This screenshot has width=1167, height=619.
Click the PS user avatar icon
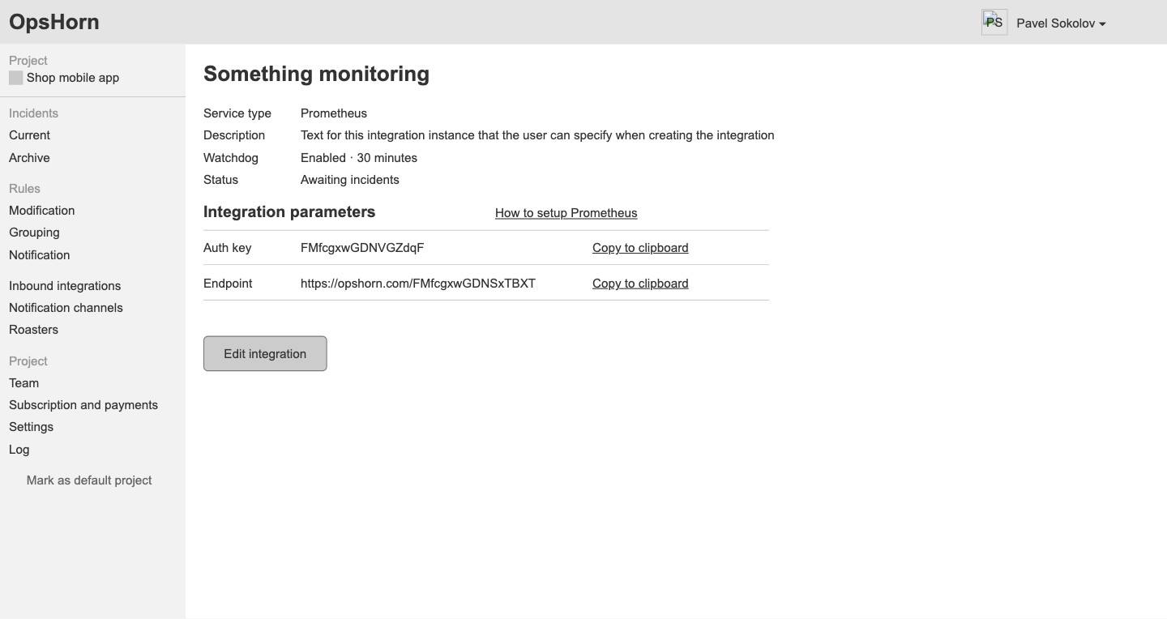[x=994, y=23]
